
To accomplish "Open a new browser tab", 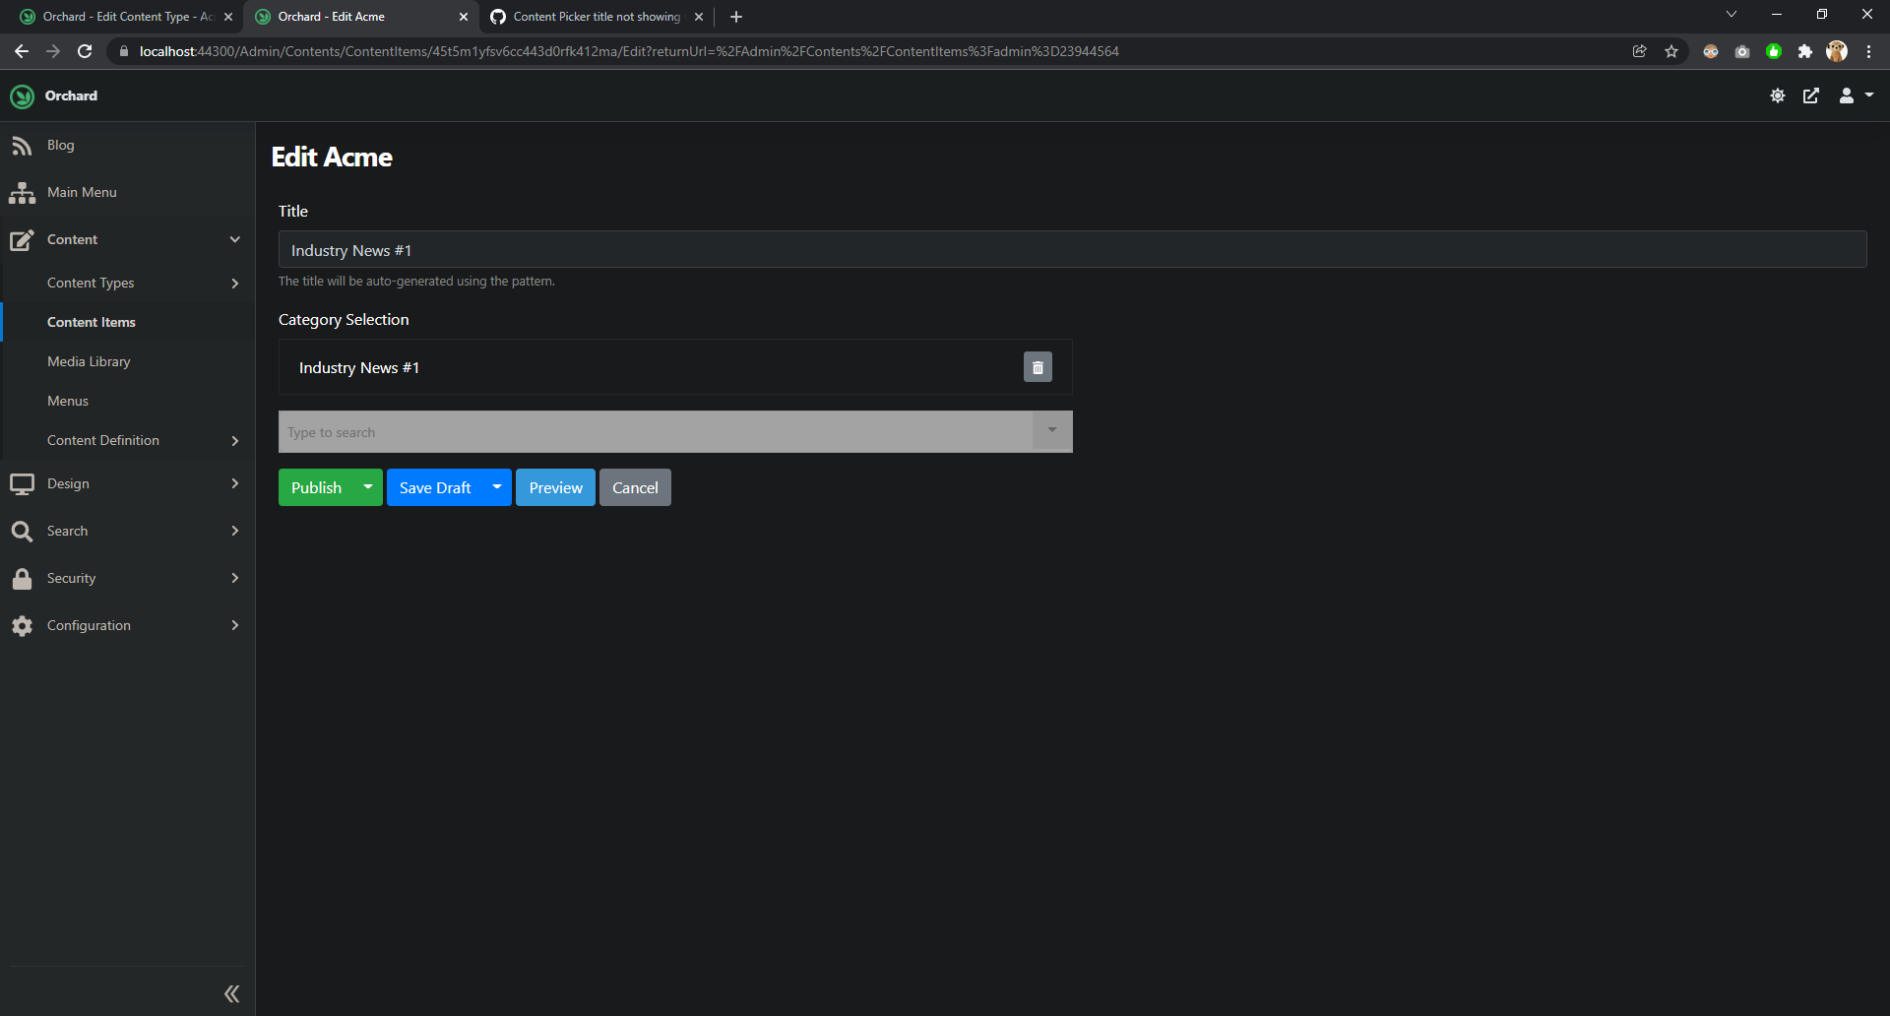I will point(736,17).
